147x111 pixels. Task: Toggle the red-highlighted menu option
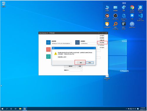point(102,43)
